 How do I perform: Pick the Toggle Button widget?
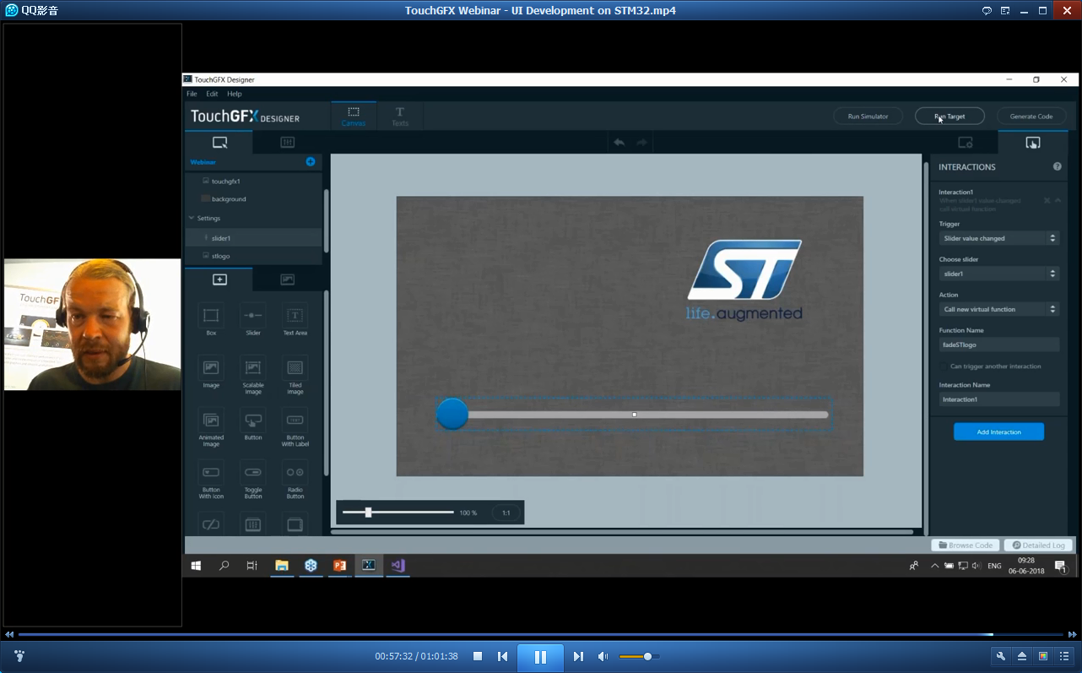[x=253, y=480]
